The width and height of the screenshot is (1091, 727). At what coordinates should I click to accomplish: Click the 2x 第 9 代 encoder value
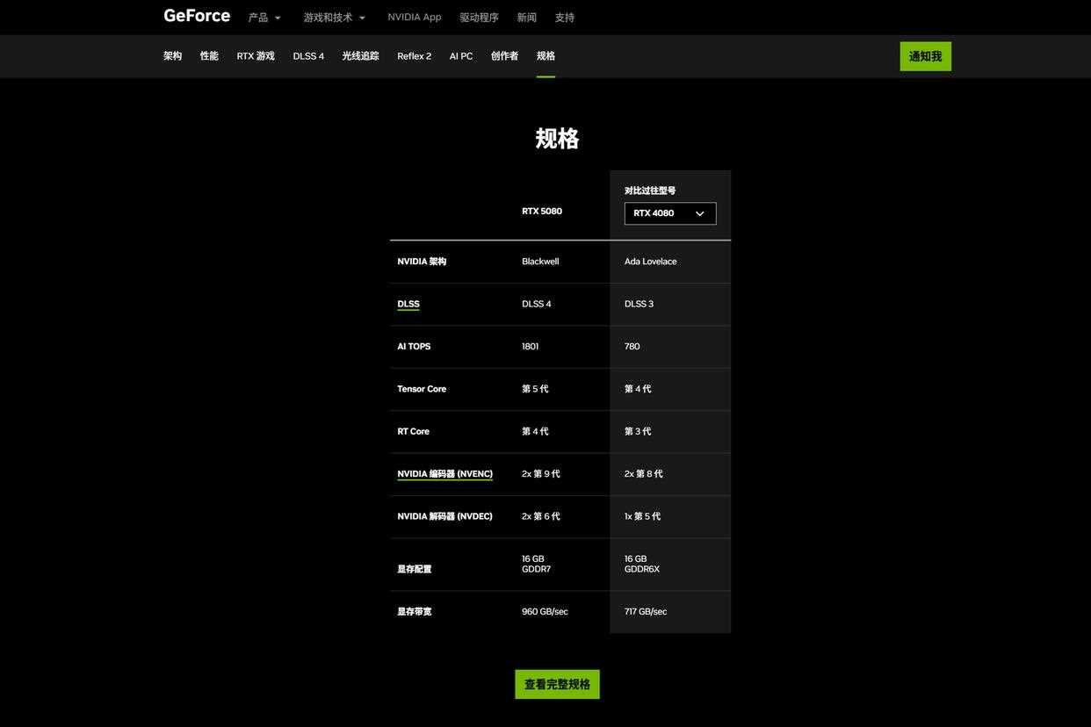(541, 474)
